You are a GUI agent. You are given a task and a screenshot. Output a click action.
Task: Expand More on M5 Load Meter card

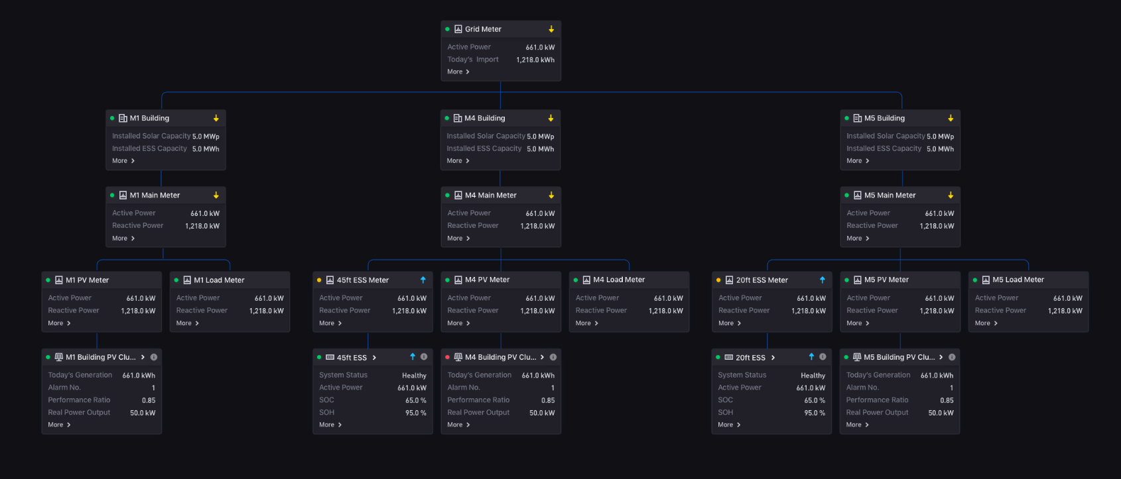[986, 323]
